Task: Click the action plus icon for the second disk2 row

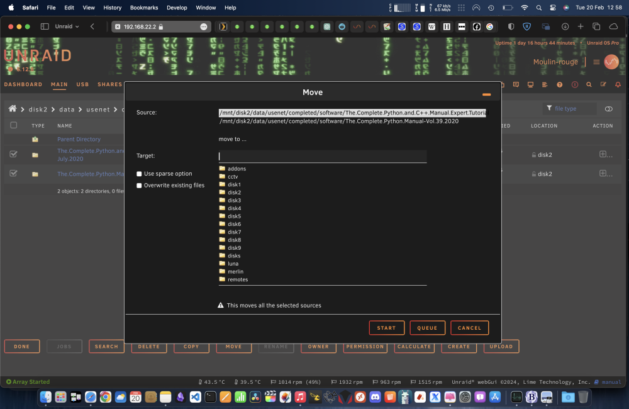Action: point(603,174)
